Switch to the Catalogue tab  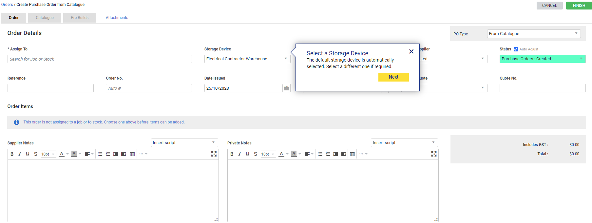[45, 18]
